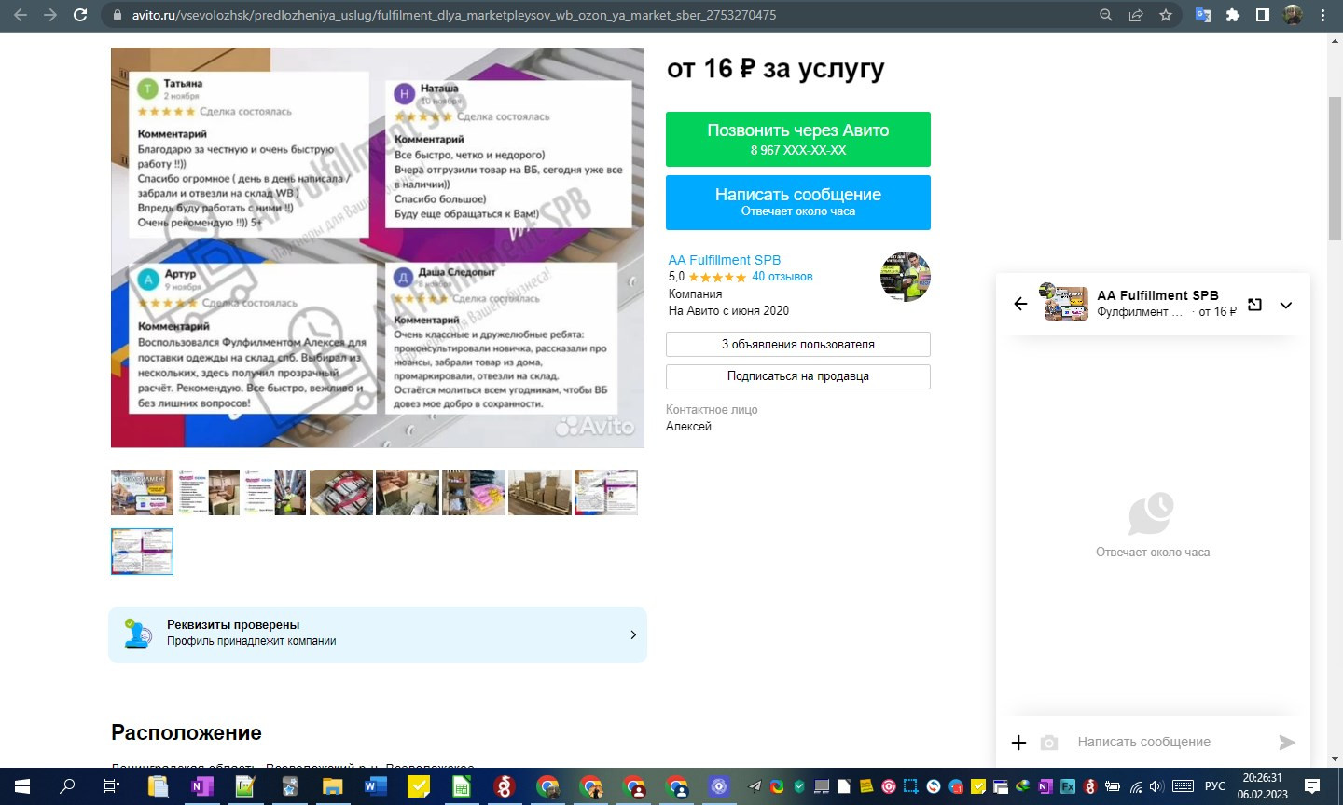Go back in chat widget
The image size is (1343, 805).
(x=1020, y=304)
